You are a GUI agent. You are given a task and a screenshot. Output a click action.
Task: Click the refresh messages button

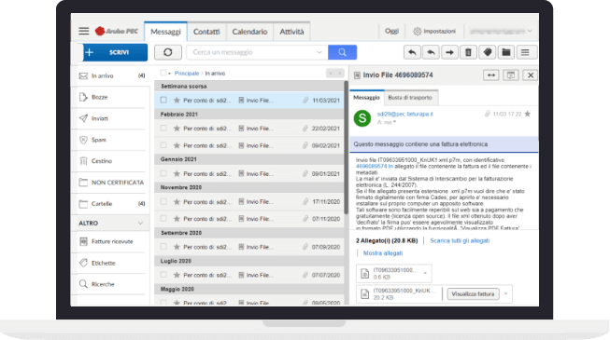point(168,52)
